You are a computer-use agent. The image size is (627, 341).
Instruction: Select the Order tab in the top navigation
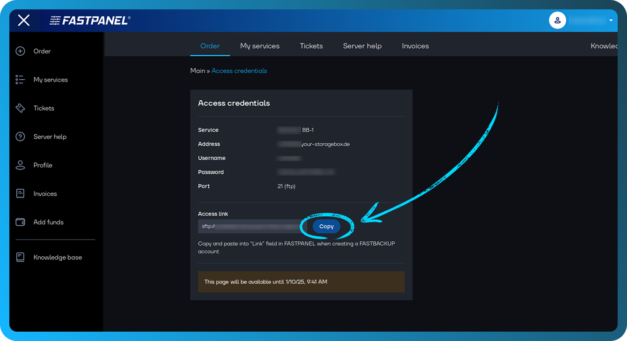pos(210,45)
